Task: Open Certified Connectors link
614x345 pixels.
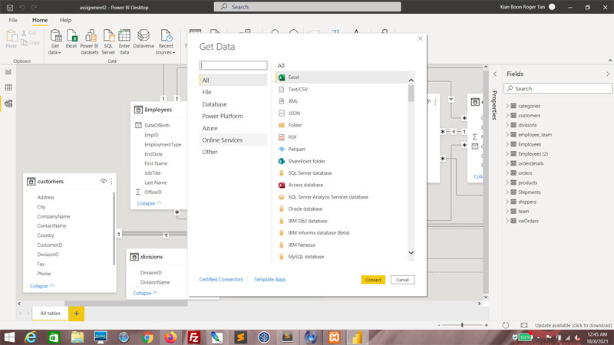Action: 221,279
